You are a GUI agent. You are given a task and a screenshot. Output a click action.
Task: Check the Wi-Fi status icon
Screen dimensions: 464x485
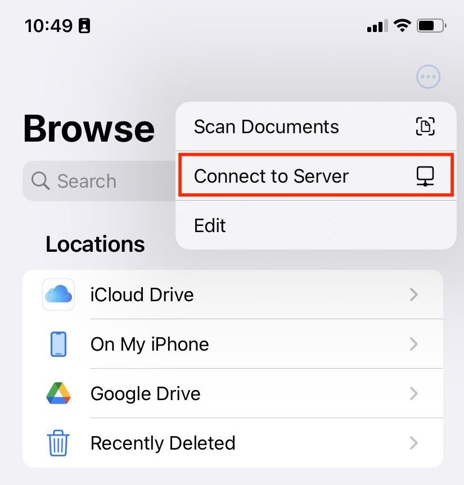click(402, 25)
